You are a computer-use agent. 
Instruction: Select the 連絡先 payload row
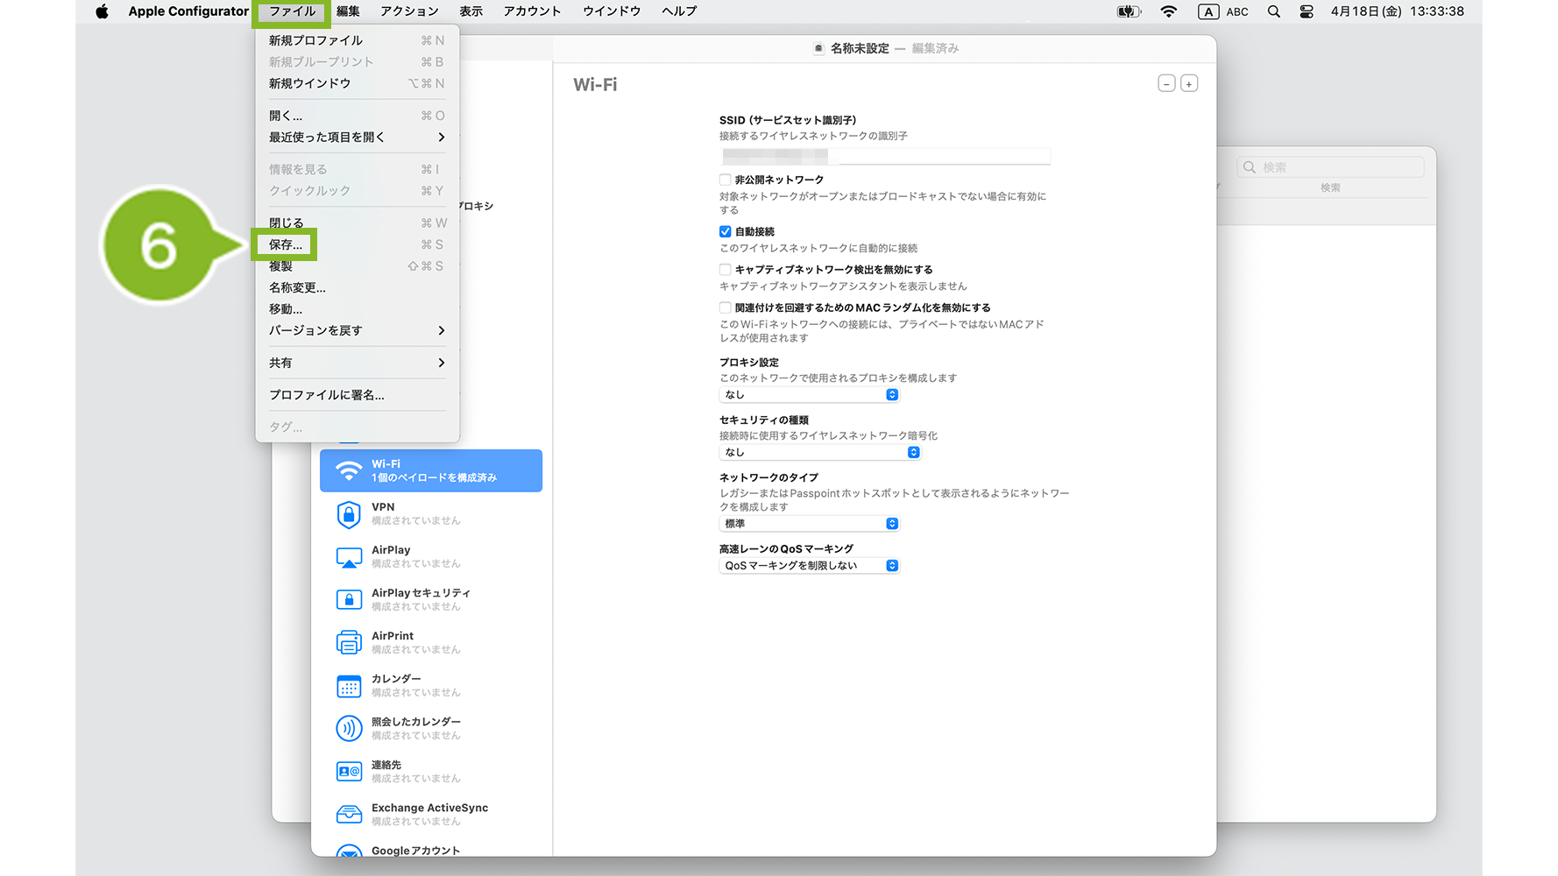tap(431, 772)
